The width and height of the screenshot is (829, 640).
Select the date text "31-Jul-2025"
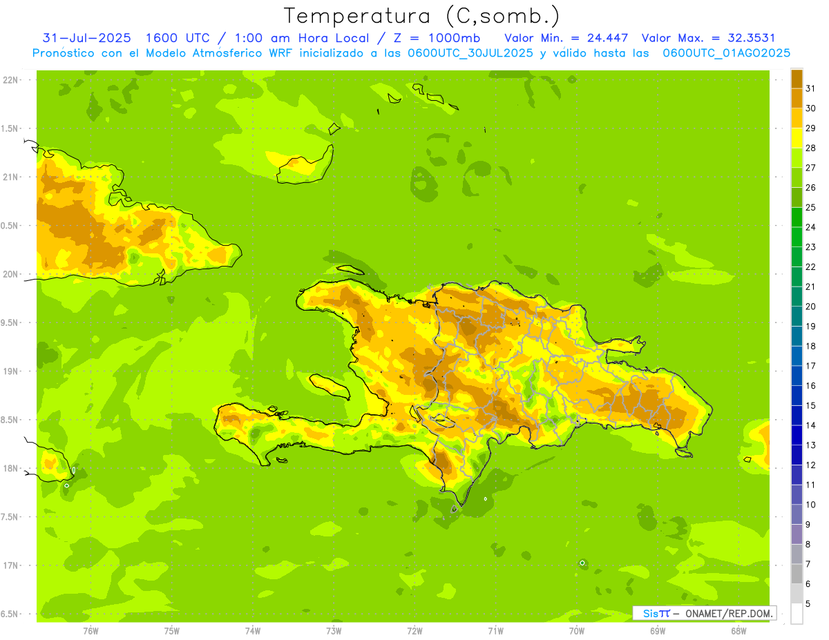[86, 38]
